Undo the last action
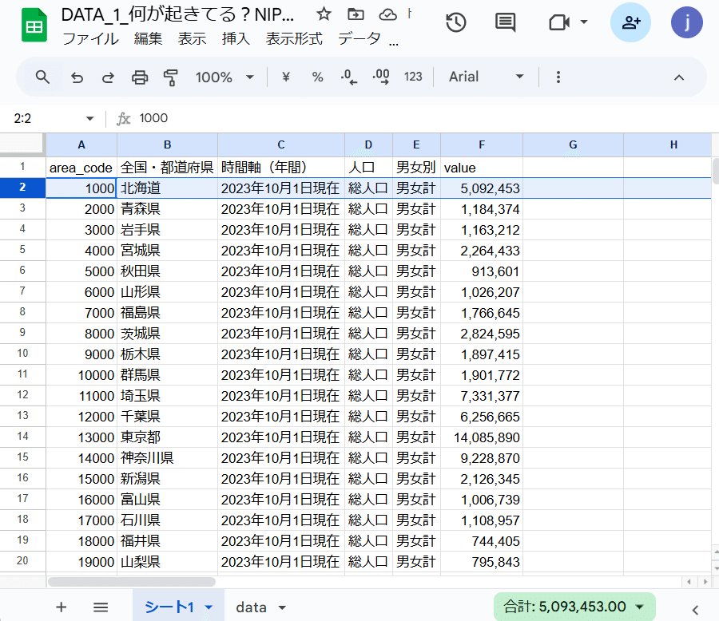This screenshot has width=719, height=621. pos(77,77)
